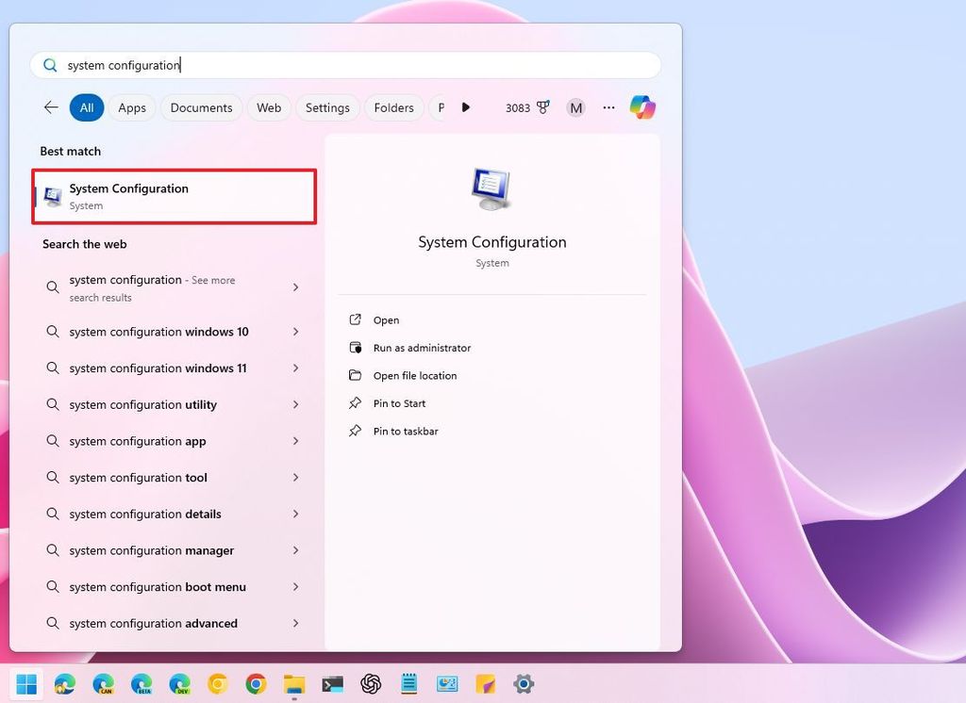The image size is (966, 703).
Task: Open more options with the ellipsis menu
Action: [608, 107]
